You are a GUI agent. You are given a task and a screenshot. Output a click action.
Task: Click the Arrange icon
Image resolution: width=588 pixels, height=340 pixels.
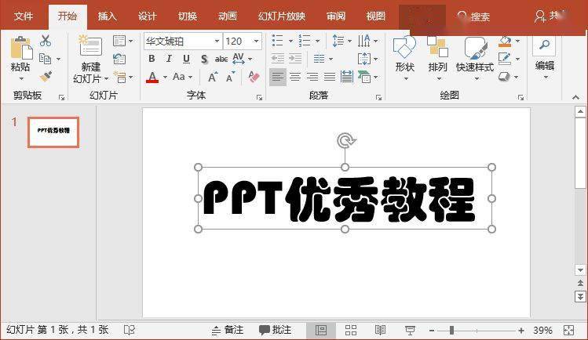tap(437, 47)
